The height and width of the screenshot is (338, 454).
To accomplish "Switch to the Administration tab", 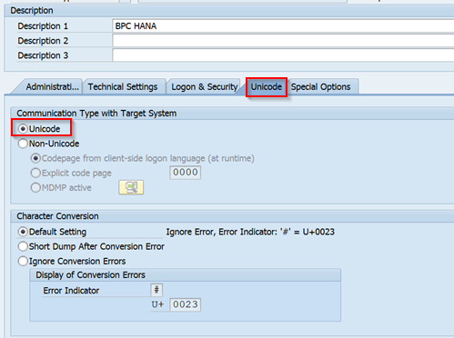I will tap(52, 87).
